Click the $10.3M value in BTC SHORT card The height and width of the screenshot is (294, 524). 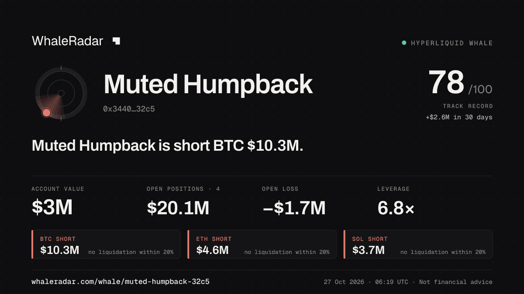[60, 250]
